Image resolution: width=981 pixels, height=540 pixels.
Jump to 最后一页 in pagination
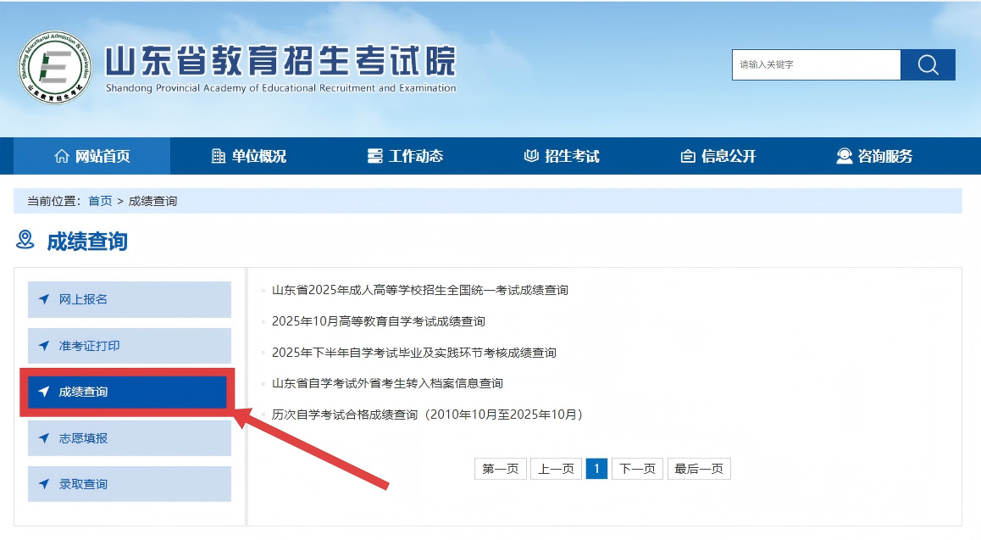(699, 469)
